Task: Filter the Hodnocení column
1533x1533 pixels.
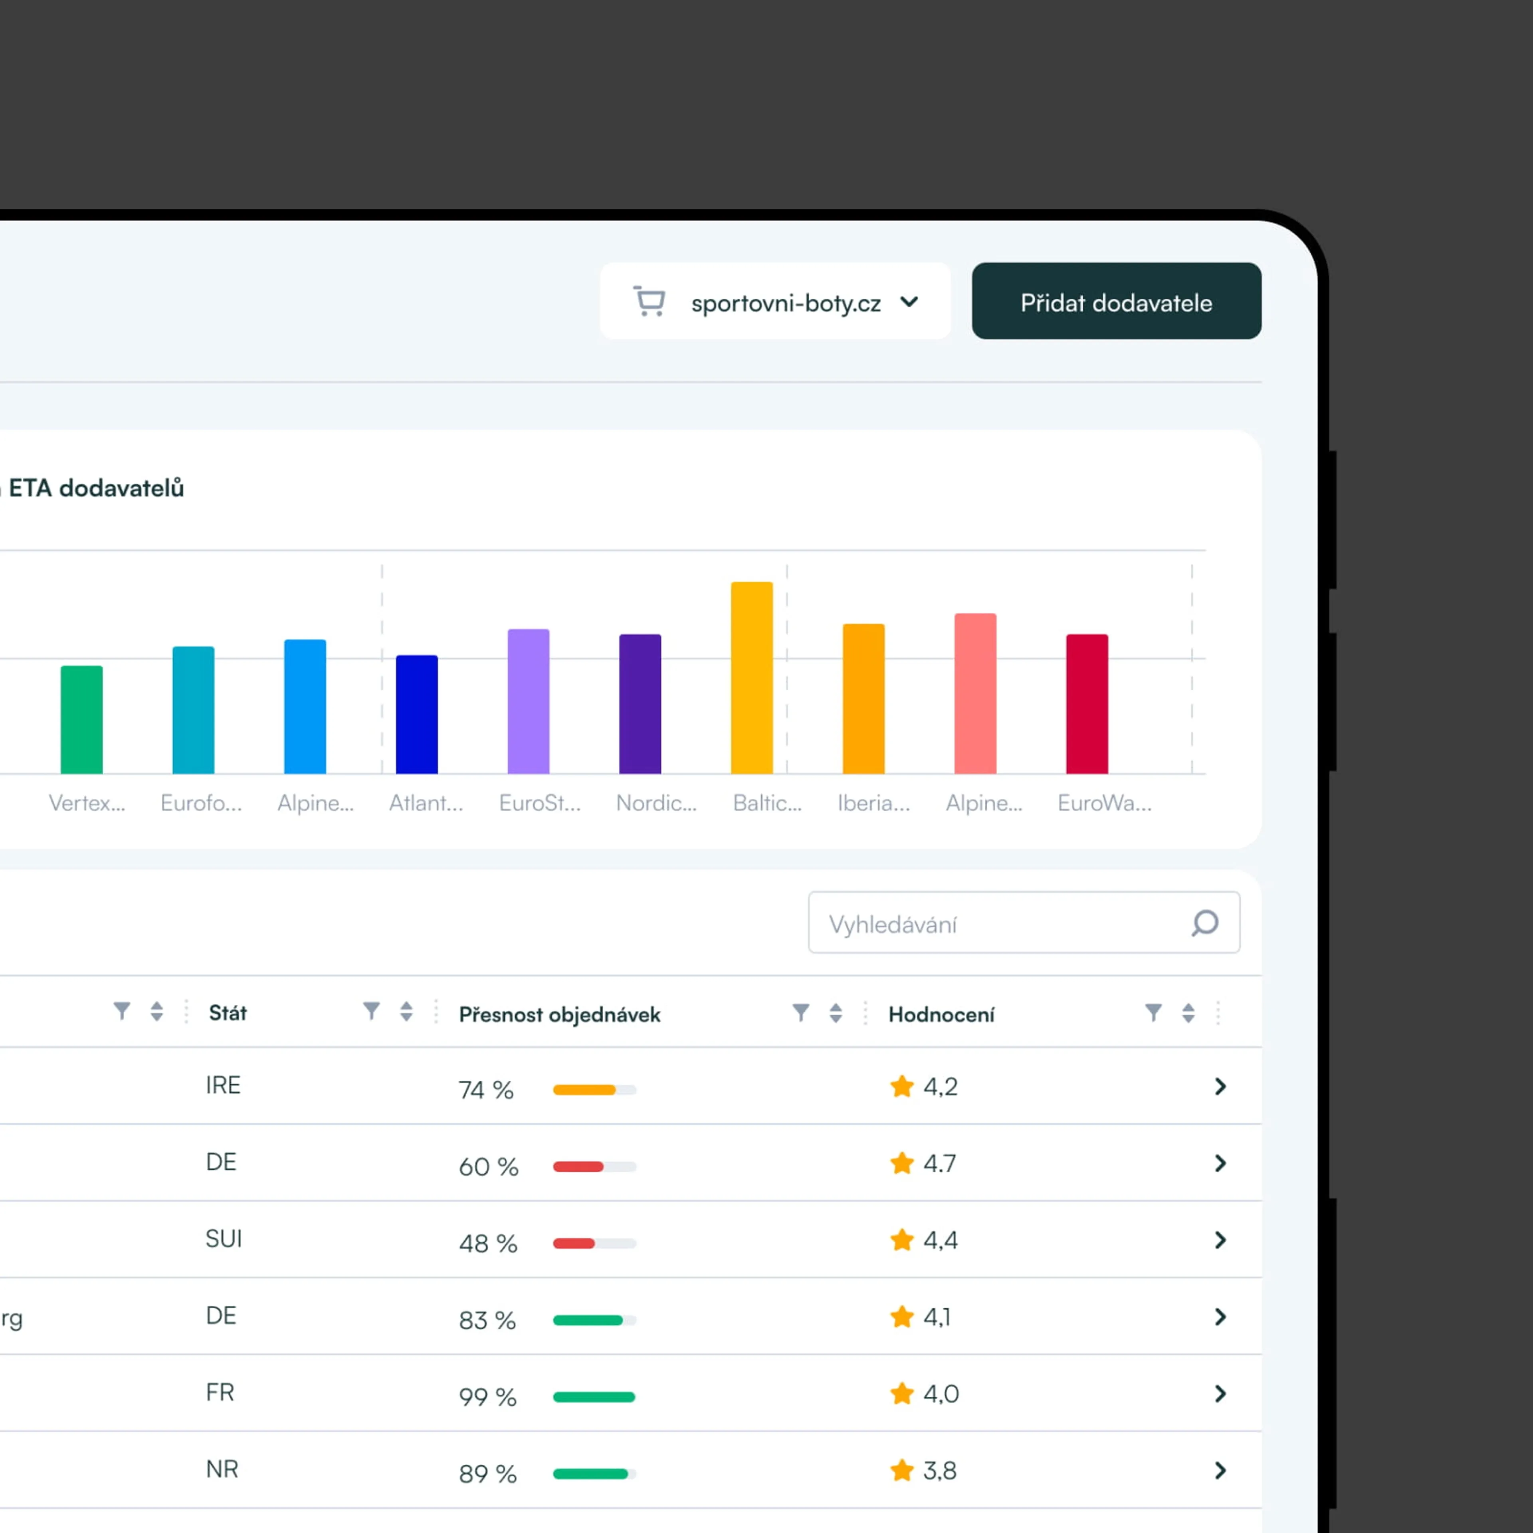Action: pyautogui.click(x=1153, y=1012)
